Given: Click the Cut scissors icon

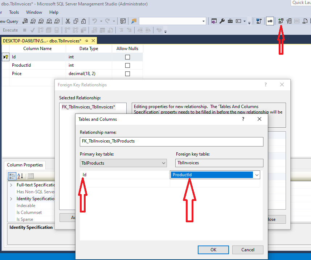Looking at the screenshot, I should pos(68,21).
